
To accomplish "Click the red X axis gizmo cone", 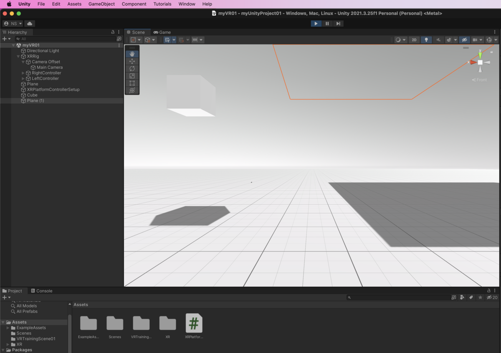I will [x=473, y=62].
